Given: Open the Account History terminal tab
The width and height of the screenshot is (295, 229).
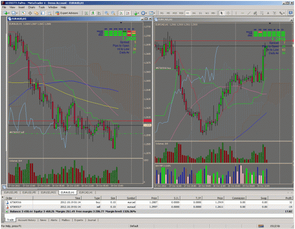Looking at the screenshot, I should (27, 220).
